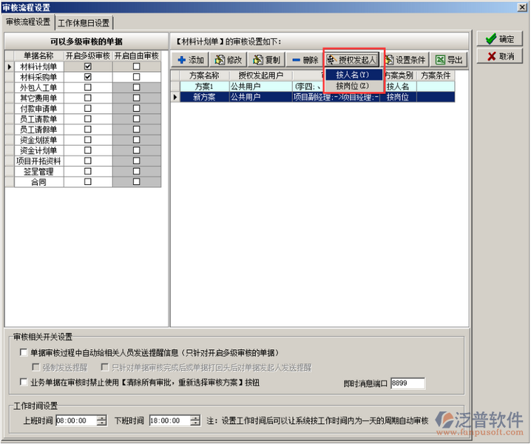
Task: Cancel the dialog with the 取消 button
Action: 499,56
